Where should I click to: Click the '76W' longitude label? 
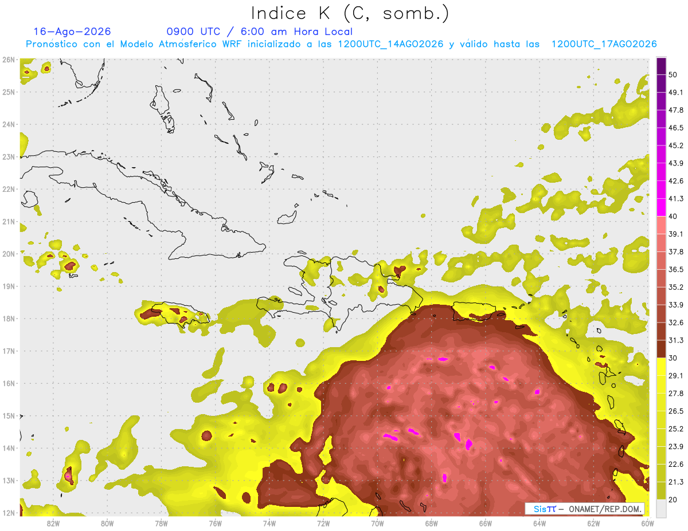pos(215,523)
